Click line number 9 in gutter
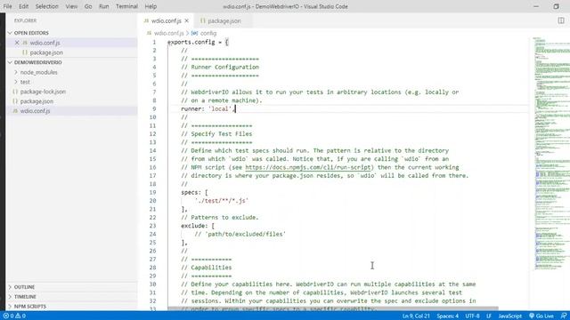Screen dimensions: 570x320 click(x=154, y=108)
